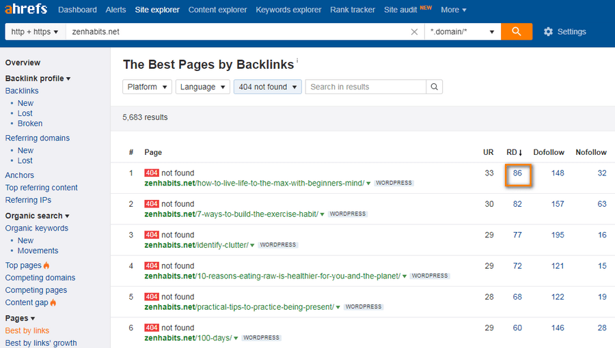The image size is (615, 348).
Task: Open the Rank tracker menu item
Action: 353,10
